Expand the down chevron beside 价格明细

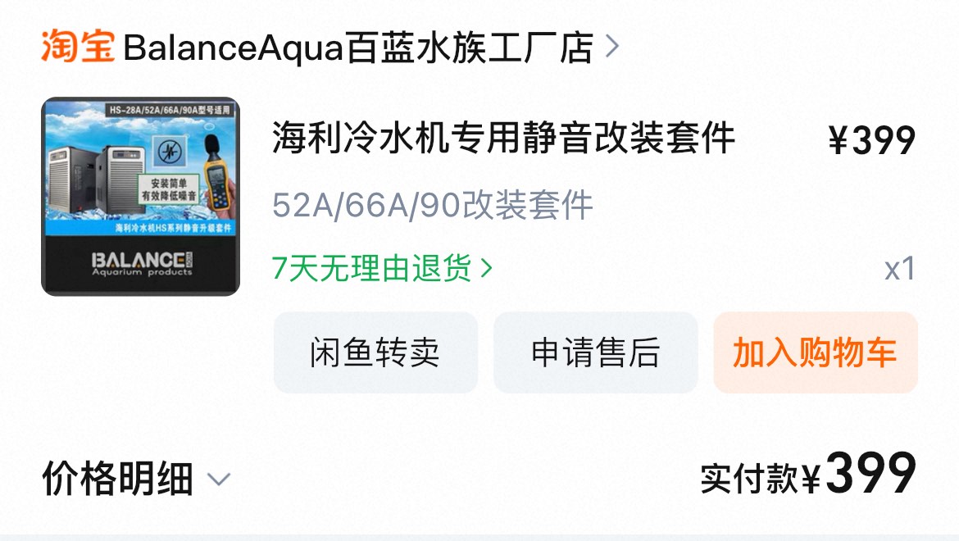[219, 480]
